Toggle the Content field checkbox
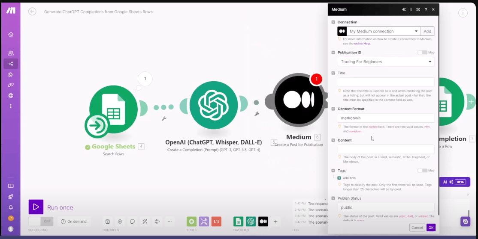This screenshot has width=478, height=239. [333, 140]
